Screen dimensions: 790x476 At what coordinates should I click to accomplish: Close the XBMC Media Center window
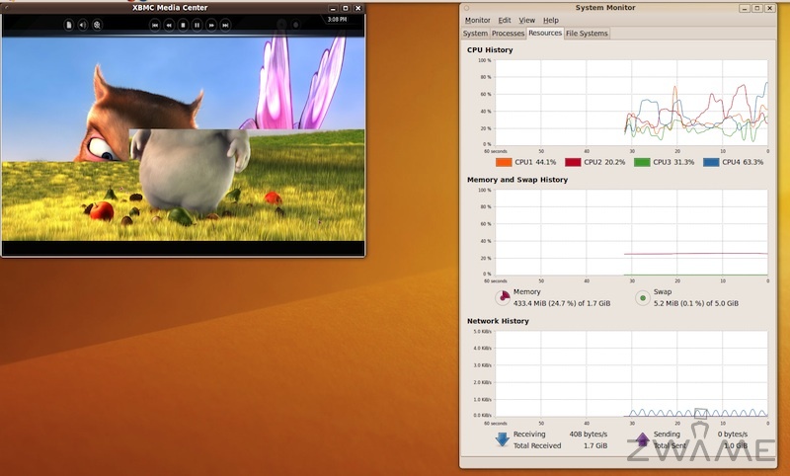[x=358, y=8]
